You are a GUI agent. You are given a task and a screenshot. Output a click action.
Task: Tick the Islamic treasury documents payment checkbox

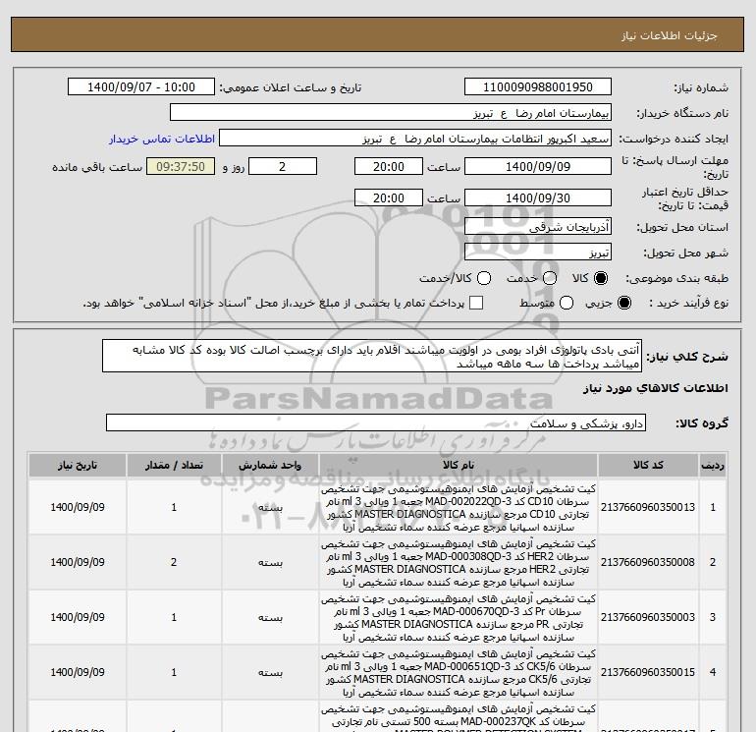tap(476, 303)
